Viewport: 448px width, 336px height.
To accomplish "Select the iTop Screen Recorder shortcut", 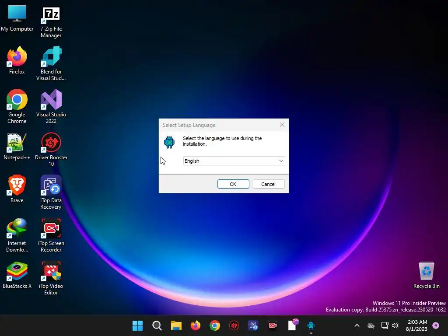I will pos(51,235).
